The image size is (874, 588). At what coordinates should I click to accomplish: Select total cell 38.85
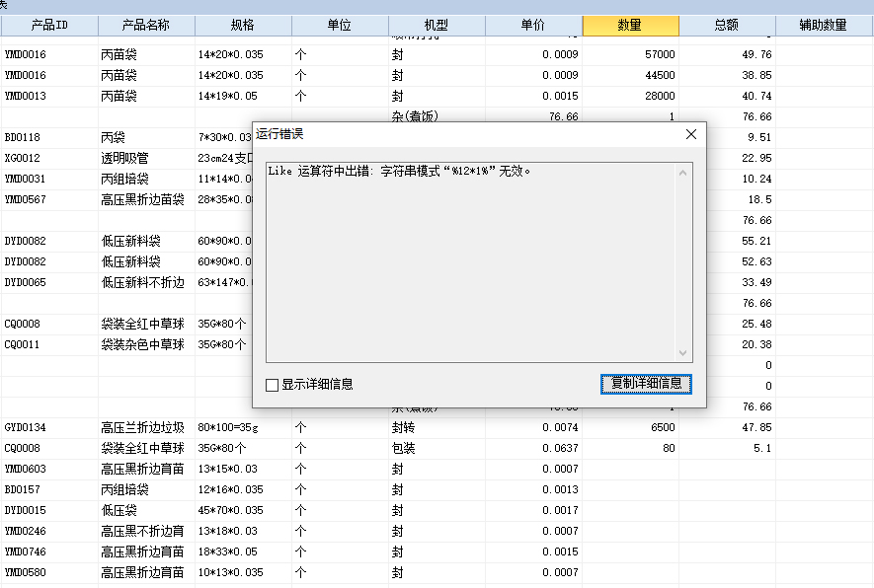coord(727,75)
